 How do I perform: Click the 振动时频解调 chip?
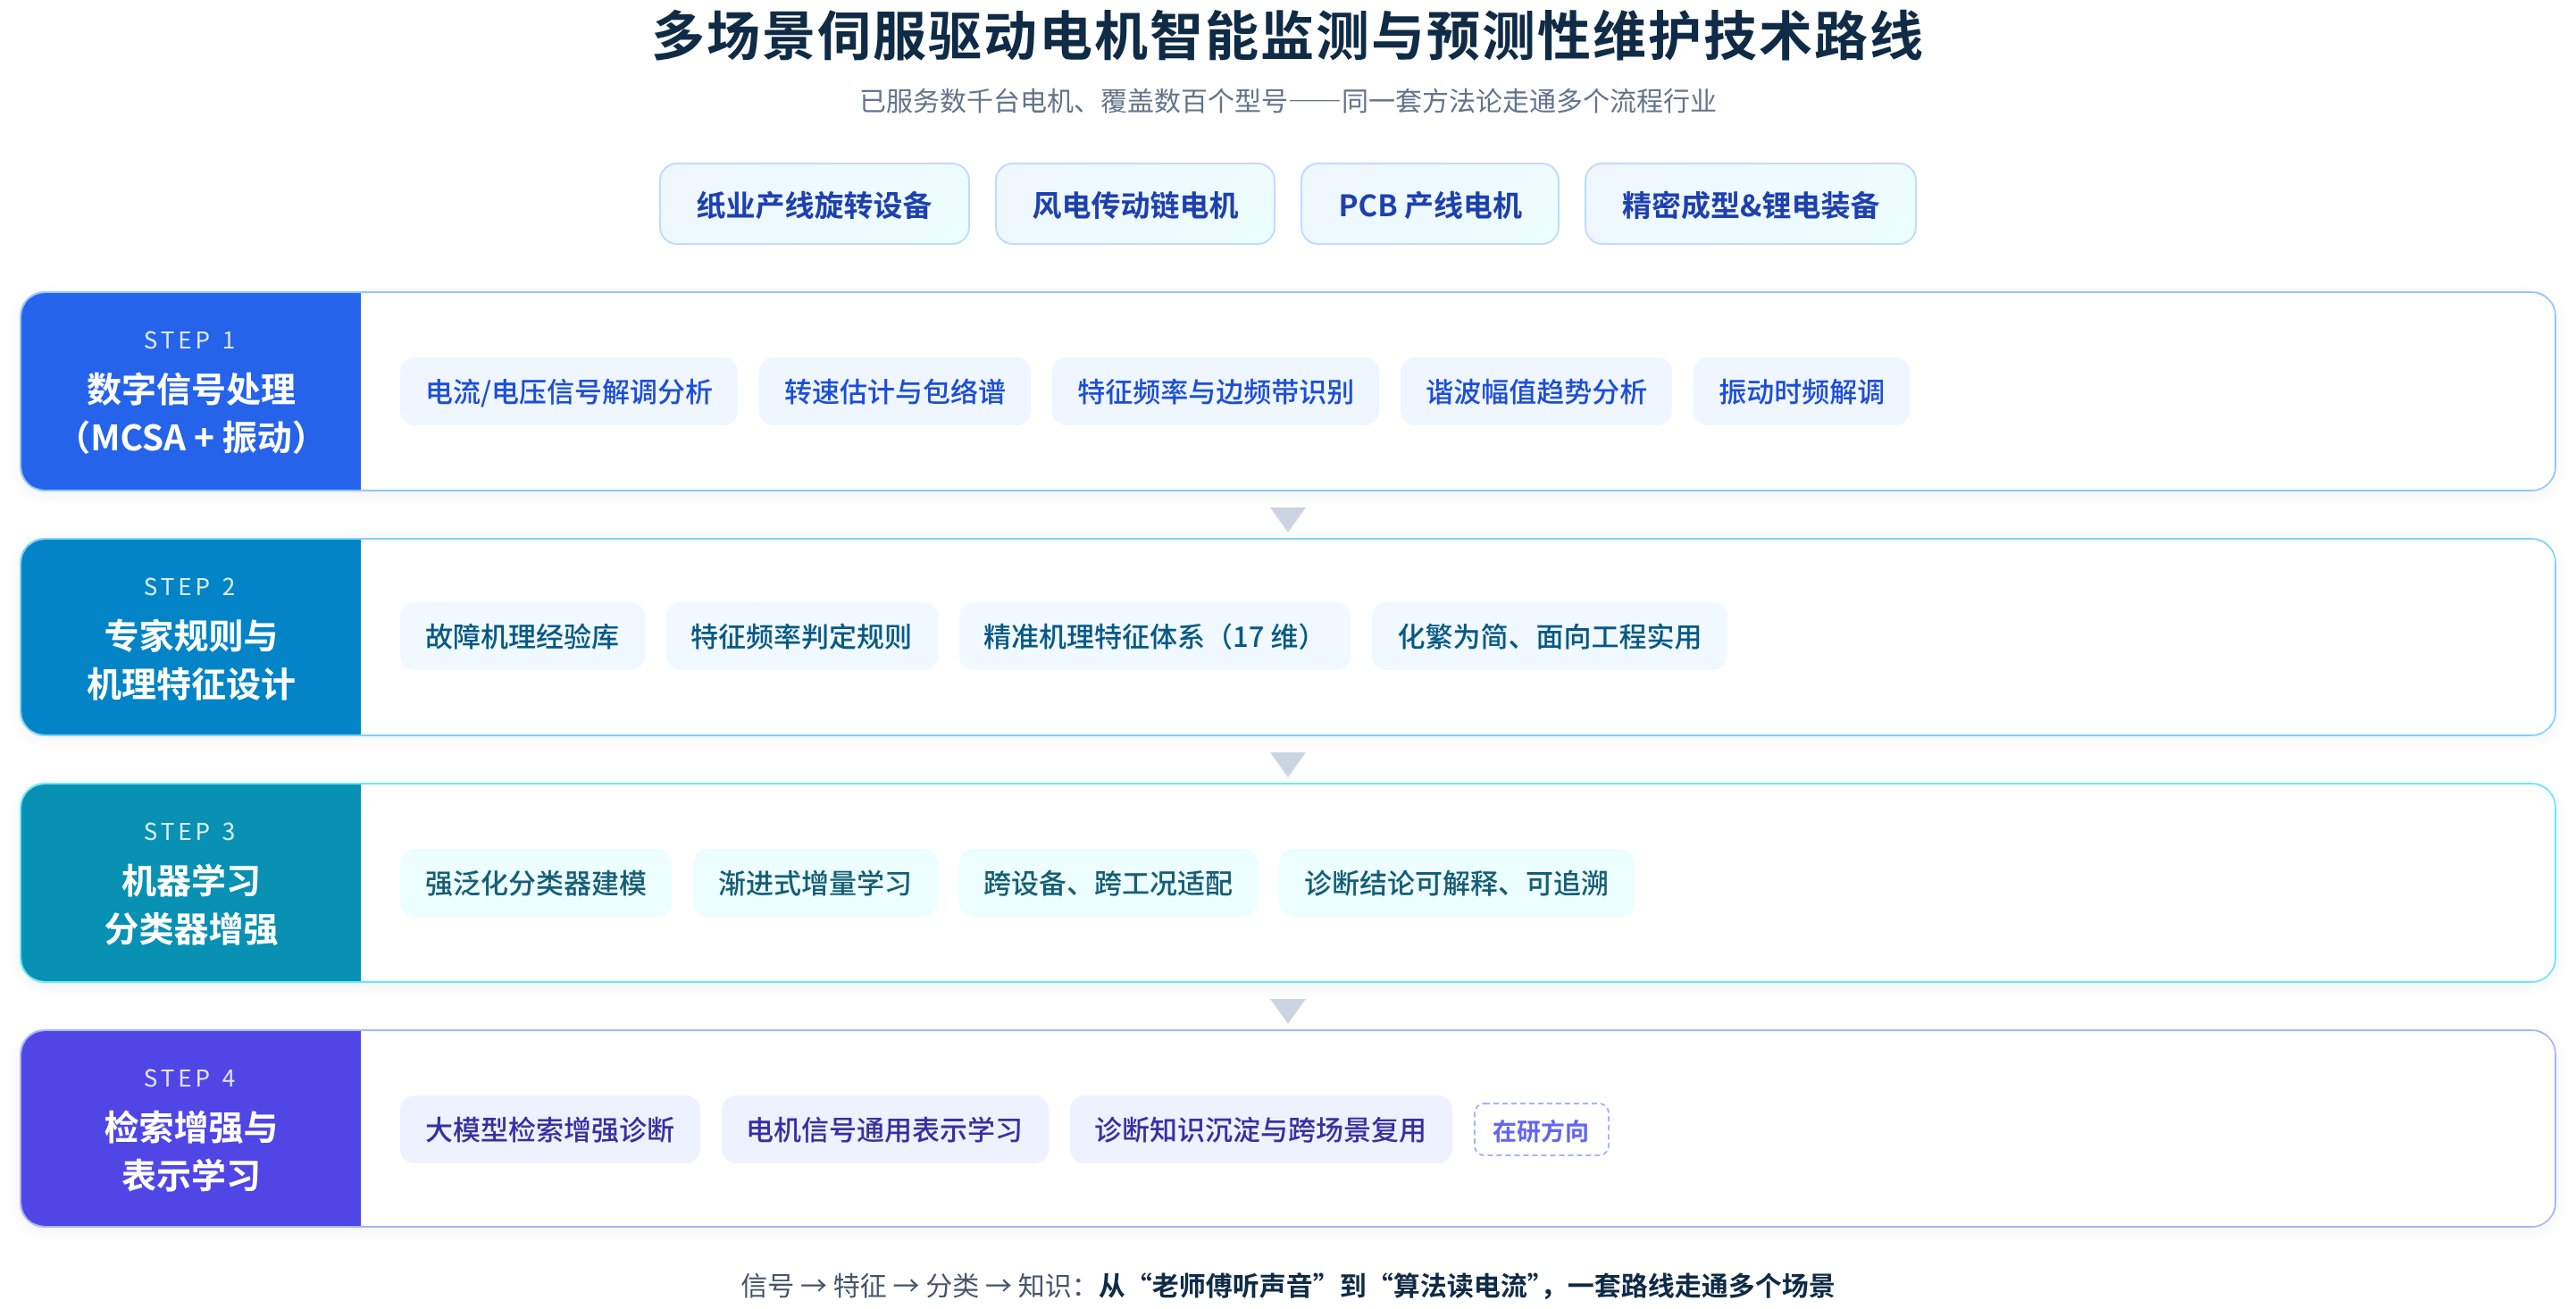click(x=1800, y=391)
